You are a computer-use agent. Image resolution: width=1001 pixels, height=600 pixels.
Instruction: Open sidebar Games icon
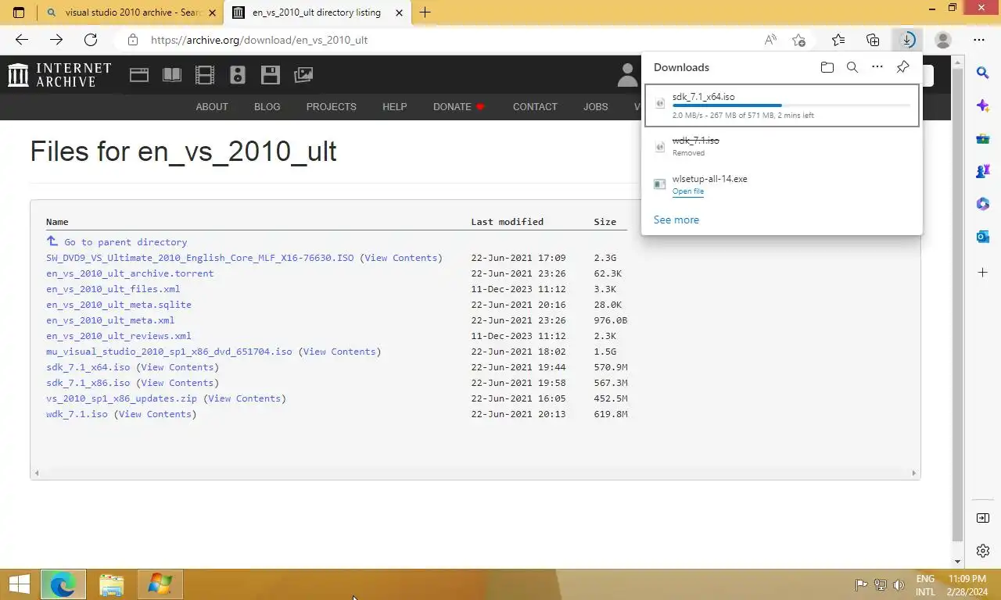pos(983,171)
